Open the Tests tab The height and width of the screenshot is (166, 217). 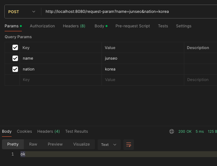point(163,26)
